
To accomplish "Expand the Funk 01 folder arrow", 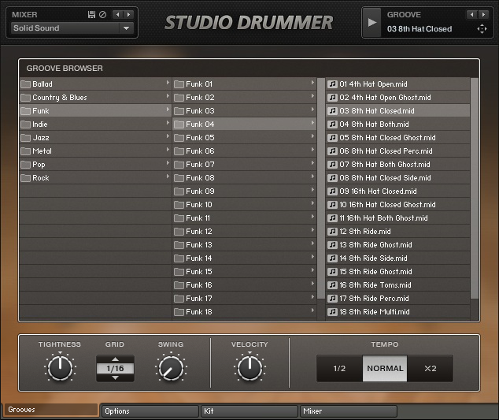I will [x=312, y=83].
